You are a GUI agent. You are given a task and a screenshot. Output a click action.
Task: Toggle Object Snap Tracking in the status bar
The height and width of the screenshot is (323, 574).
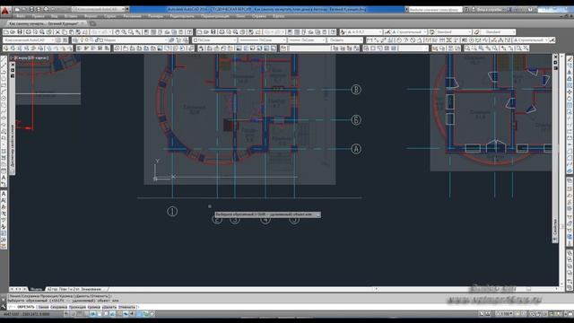(x=113, y=314)
